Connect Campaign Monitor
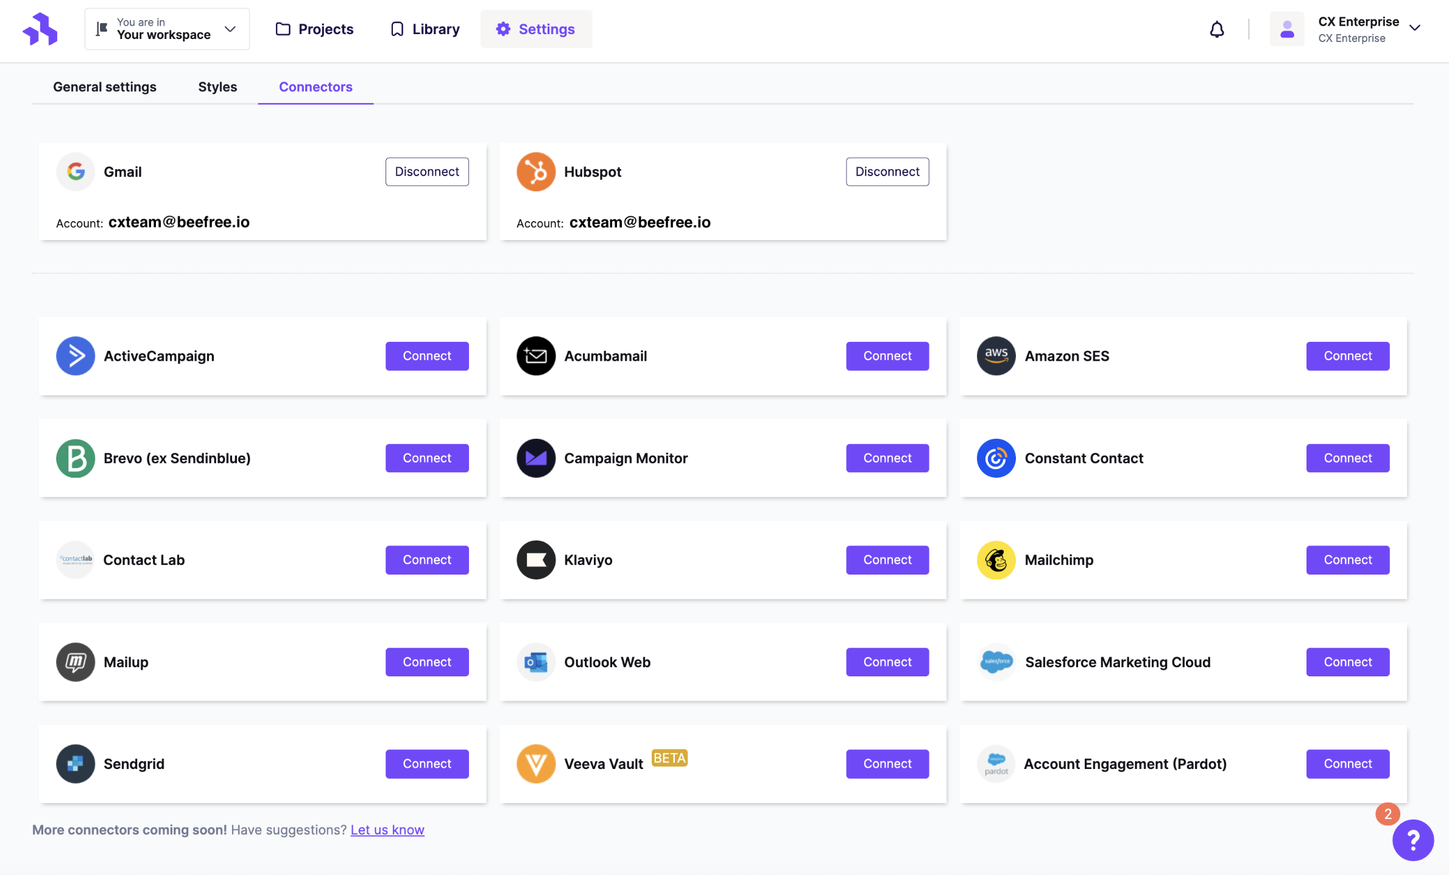This screenshot has height=875, width=1449. tap(887, 458)
